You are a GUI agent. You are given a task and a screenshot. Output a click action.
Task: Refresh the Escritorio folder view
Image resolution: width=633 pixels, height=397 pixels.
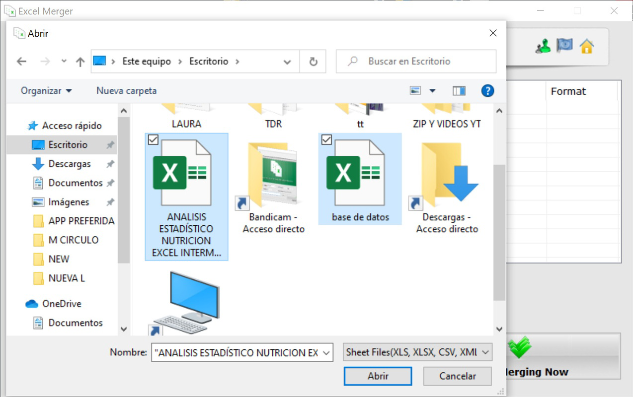click(313, 62)
